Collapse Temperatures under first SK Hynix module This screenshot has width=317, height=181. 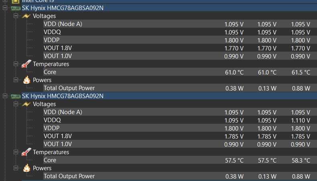point(16,64)
